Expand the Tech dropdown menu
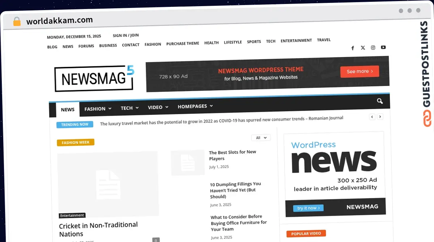Screen dimensions: 434x242 pyautogui.click(x=129, y=108)
